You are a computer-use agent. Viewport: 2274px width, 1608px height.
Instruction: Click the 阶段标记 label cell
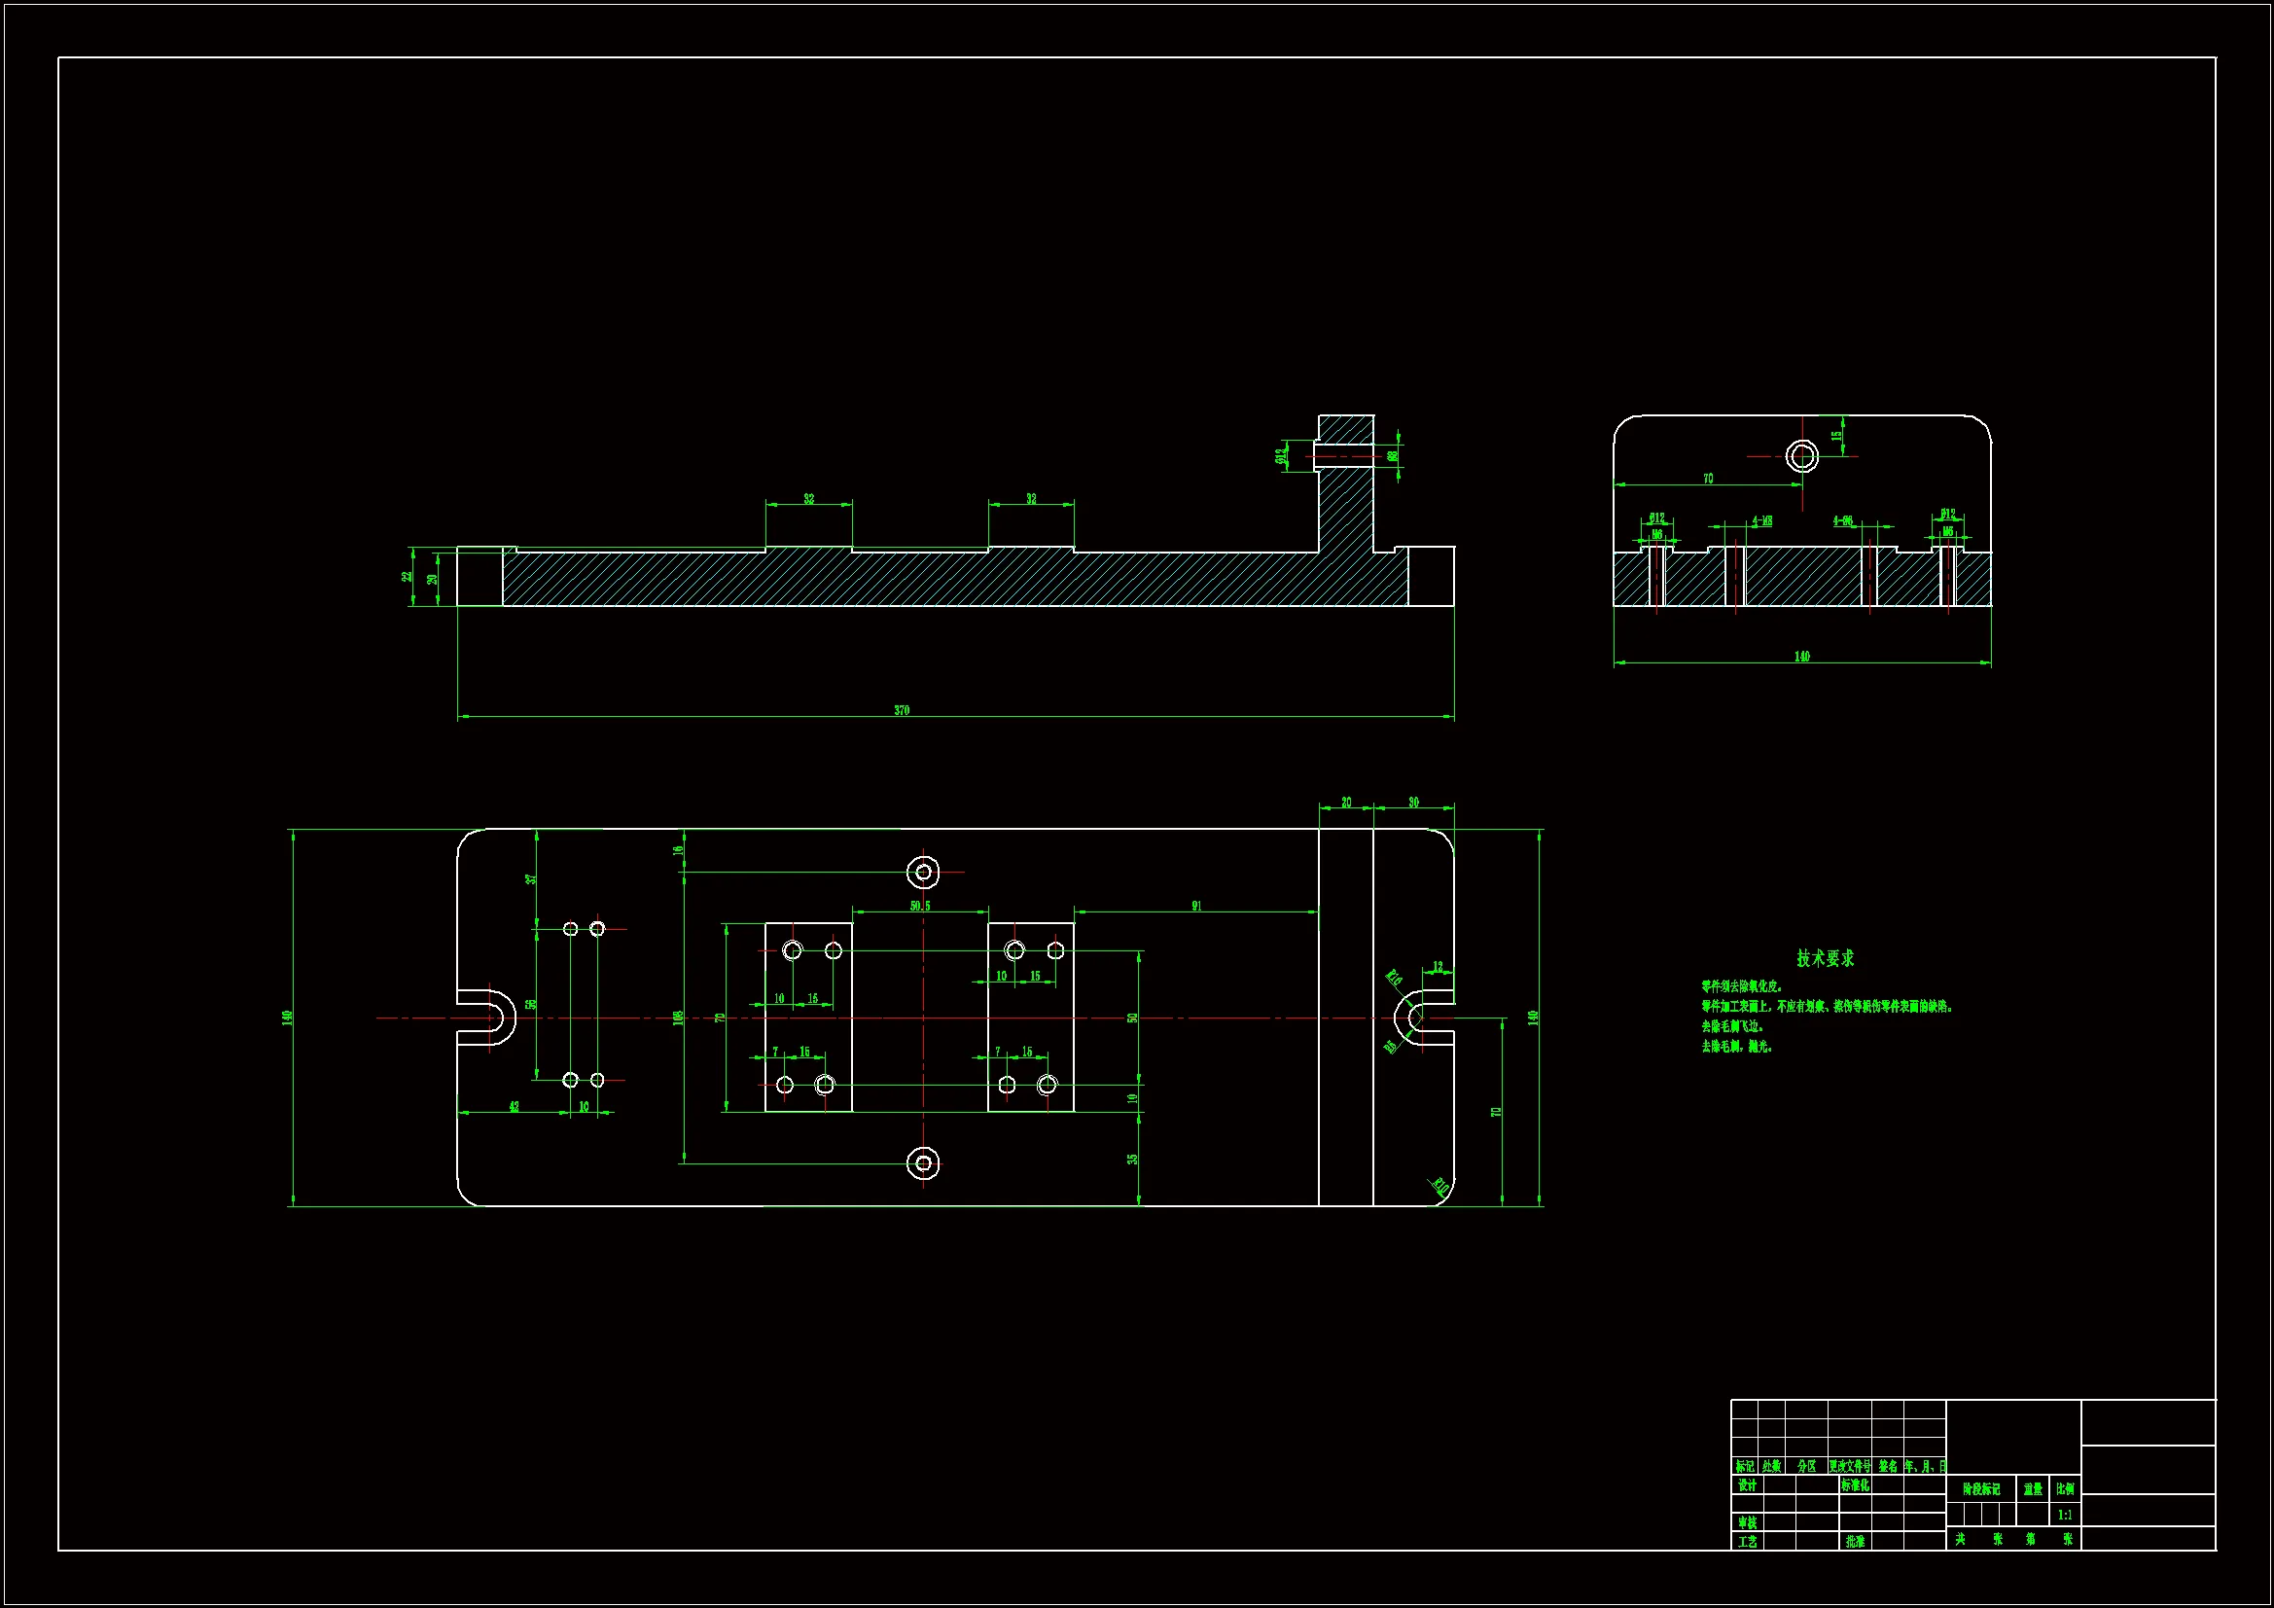1981,1489
